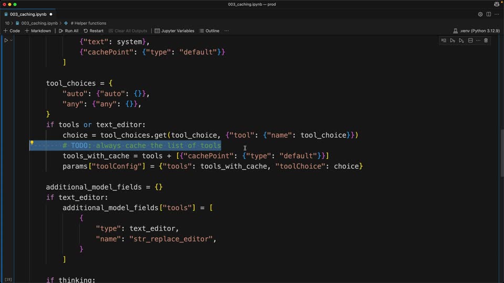
Task: Restart the notebook kernel
Action: pos(93,31)
